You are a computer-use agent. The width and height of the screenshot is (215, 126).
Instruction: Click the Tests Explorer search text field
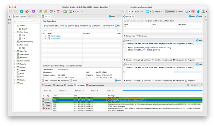(x=26, y=22)
